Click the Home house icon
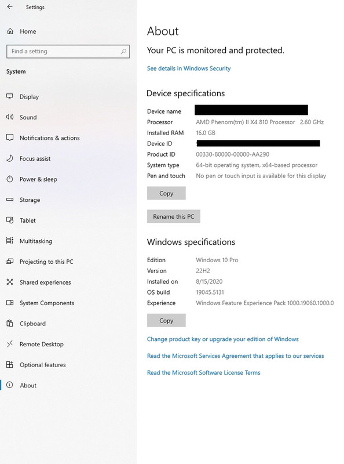Viewport: 344px width, 464px height. pyautogui.click(x=10, y=31)
